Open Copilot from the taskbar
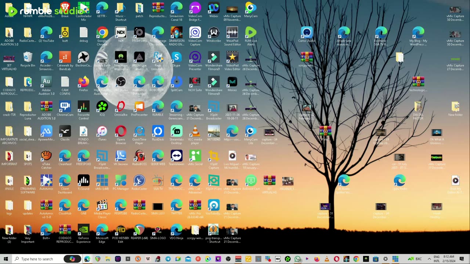 point(72,259)
